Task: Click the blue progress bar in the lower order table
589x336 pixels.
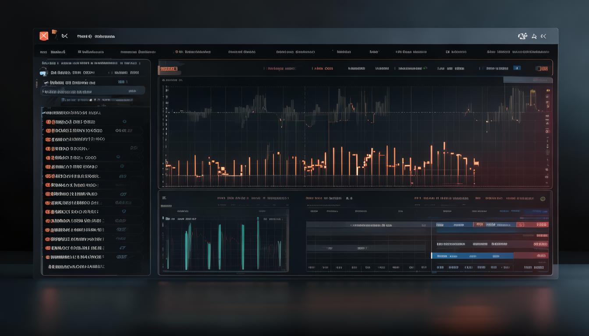Action: [472, 256]
